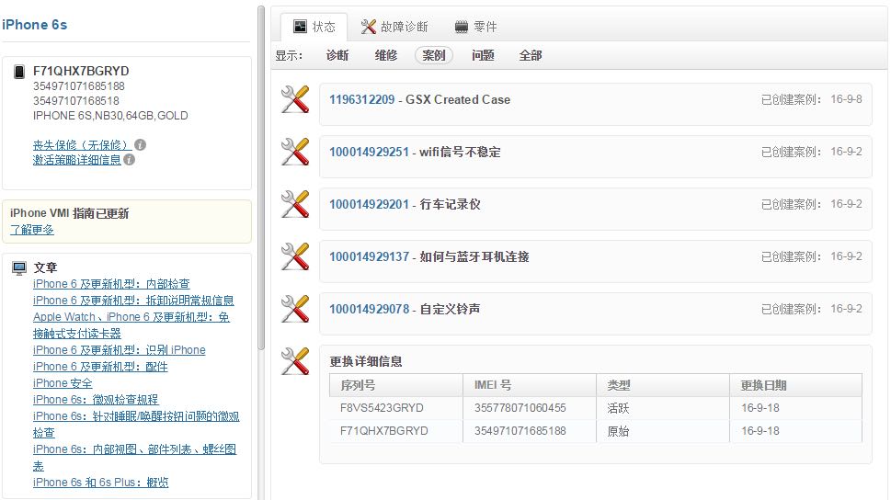Filter display by 诊断
Viewport: 891px width, 500px height.
pyautogui.click(x=337, y=55)
